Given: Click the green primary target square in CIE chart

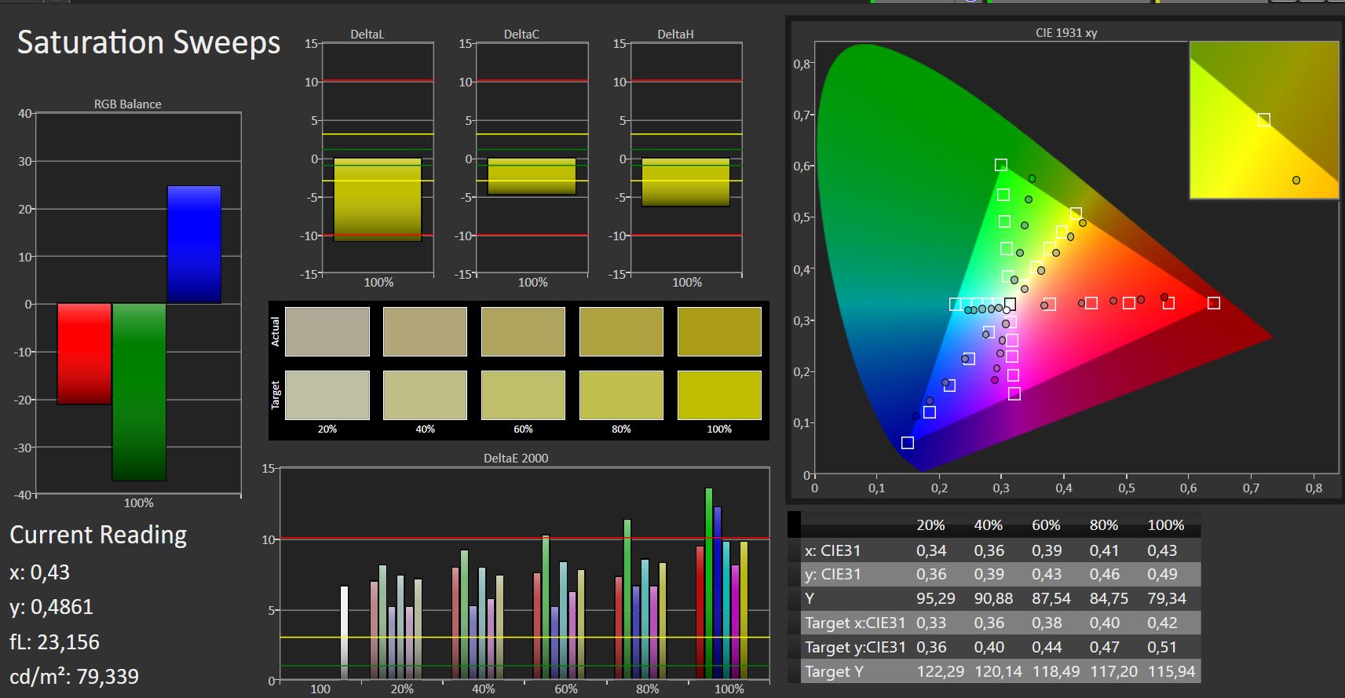Looking at the screenshot, I should [x=1001, y=165].
